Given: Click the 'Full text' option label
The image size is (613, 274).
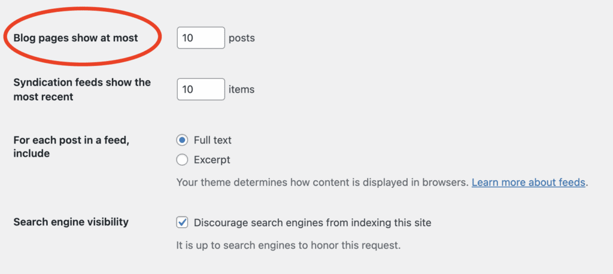Looking at the screenshot, I should pyautogui.click(x=213, y=140).
